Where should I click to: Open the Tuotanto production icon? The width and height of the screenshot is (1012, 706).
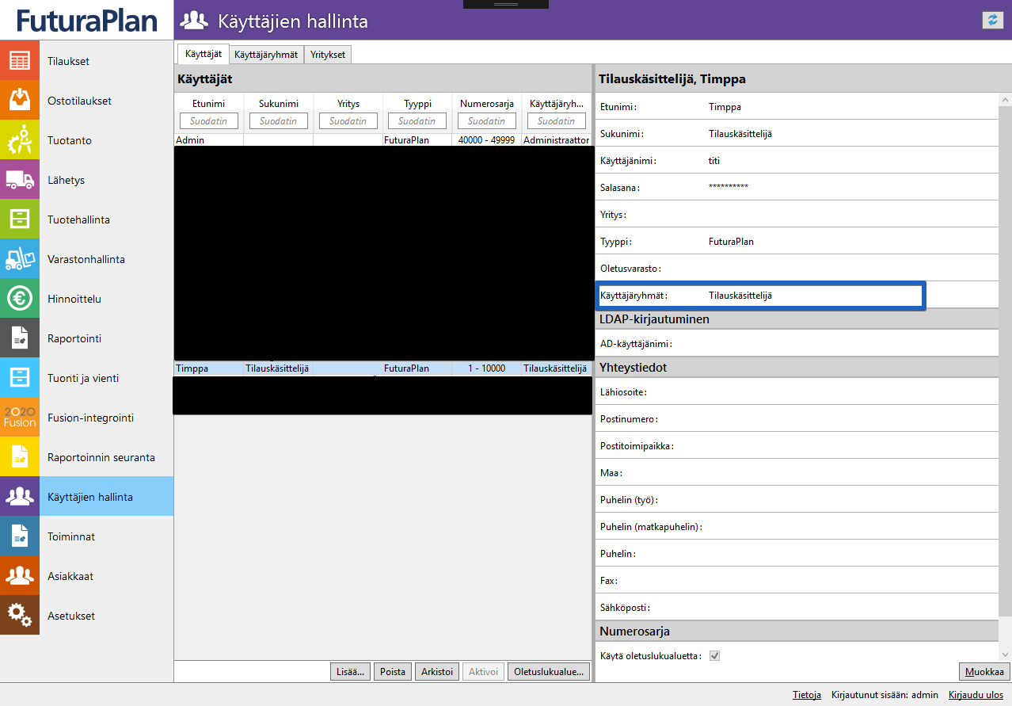point(20,140)
